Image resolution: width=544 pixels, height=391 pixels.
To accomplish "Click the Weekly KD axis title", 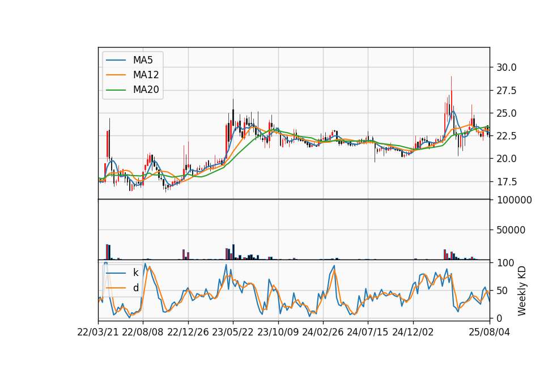I will (x=522, y=291).
